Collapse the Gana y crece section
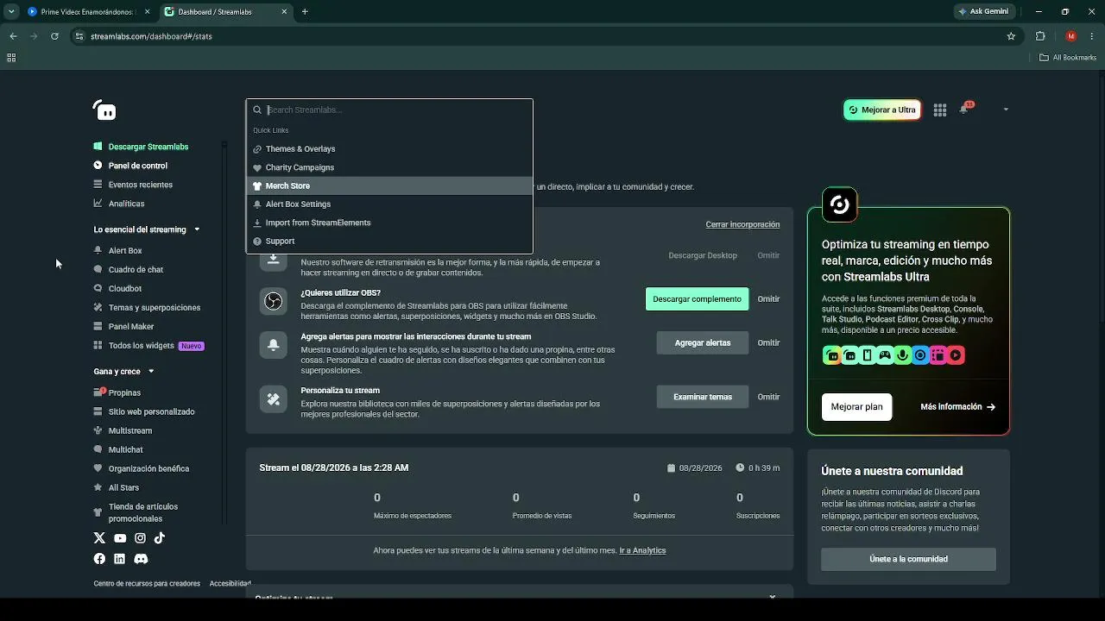The width and height of the screenshot is (1105, 621). 151,372
